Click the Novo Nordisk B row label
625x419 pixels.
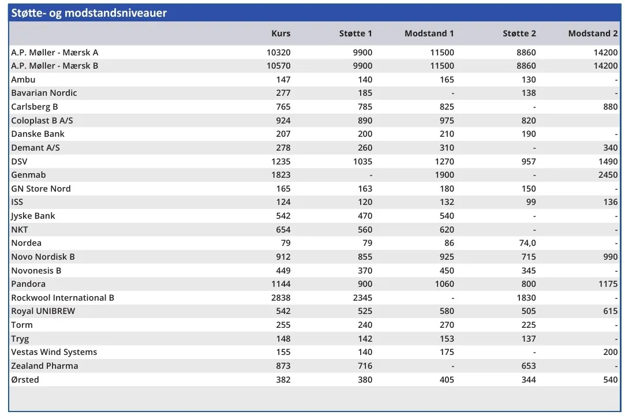click(x=43, y=257)
